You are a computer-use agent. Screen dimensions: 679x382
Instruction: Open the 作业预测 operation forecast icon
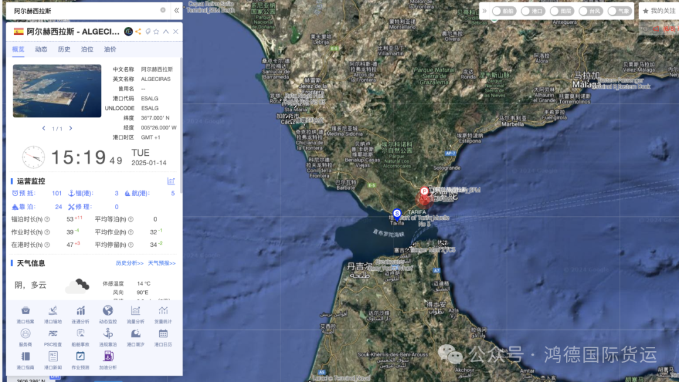point(80,356)
